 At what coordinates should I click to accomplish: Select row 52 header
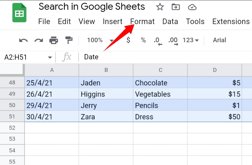[12, 128]
